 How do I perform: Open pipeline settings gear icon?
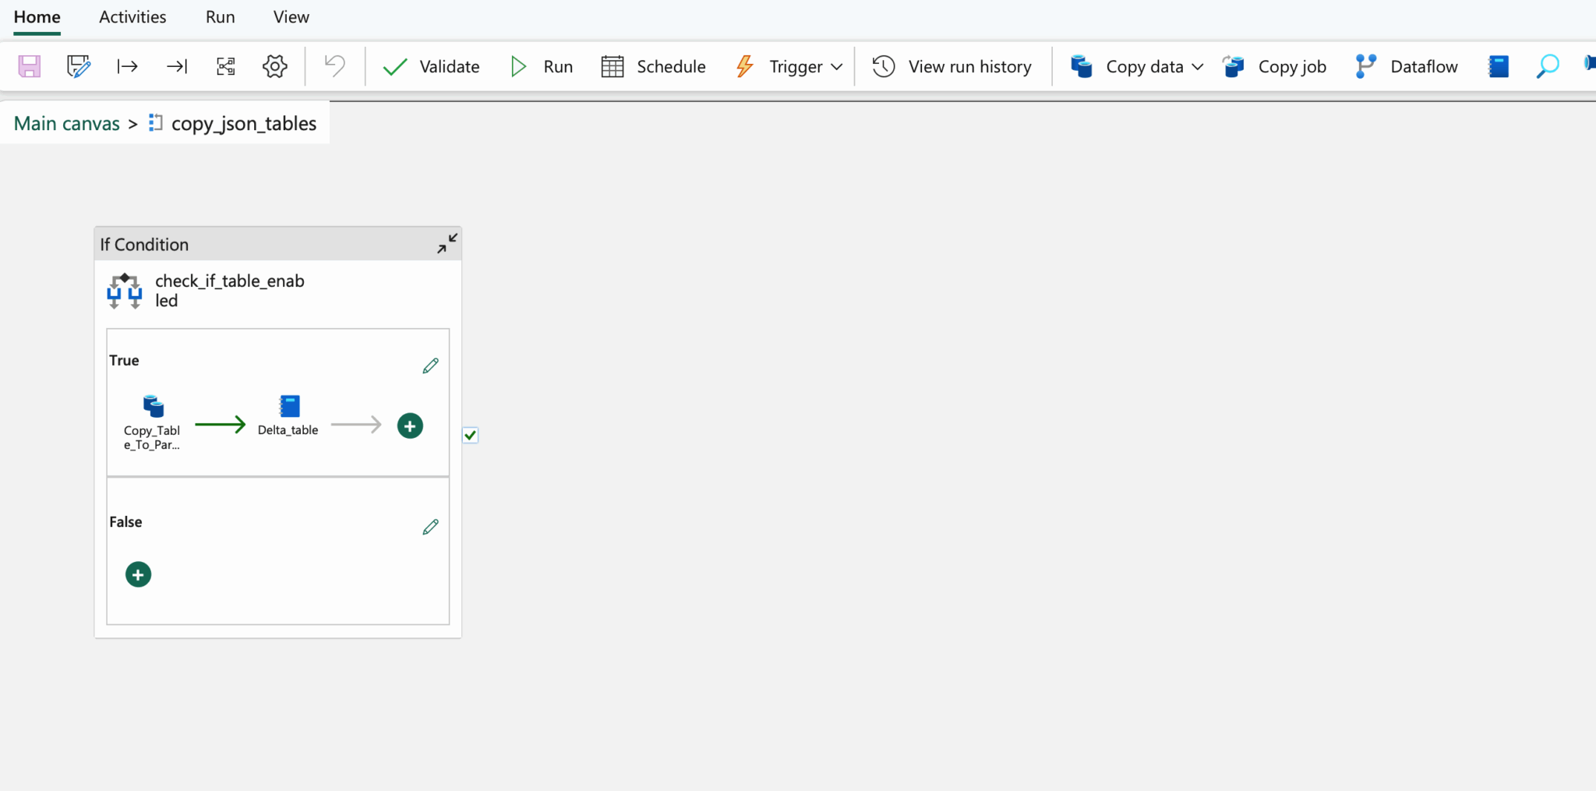(x=275, y=66)
